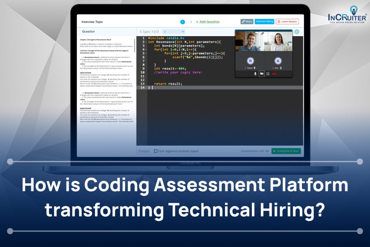Switch to the Output tab
This screenshot has height=247, width=370.
click(144, 151)
